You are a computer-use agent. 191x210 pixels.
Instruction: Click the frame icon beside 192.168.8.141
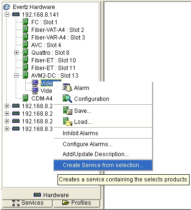point(16,14)
